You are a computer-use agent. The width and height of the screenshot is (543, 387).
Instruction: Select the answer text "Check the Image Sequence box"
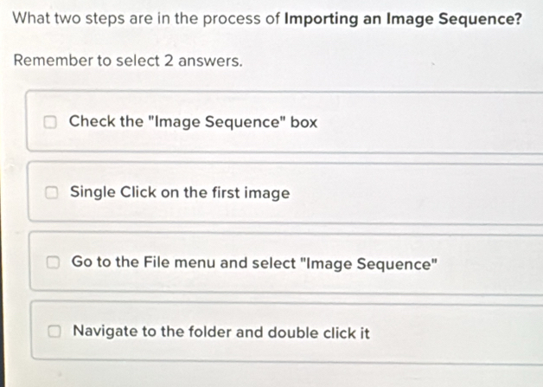point(193,122)
